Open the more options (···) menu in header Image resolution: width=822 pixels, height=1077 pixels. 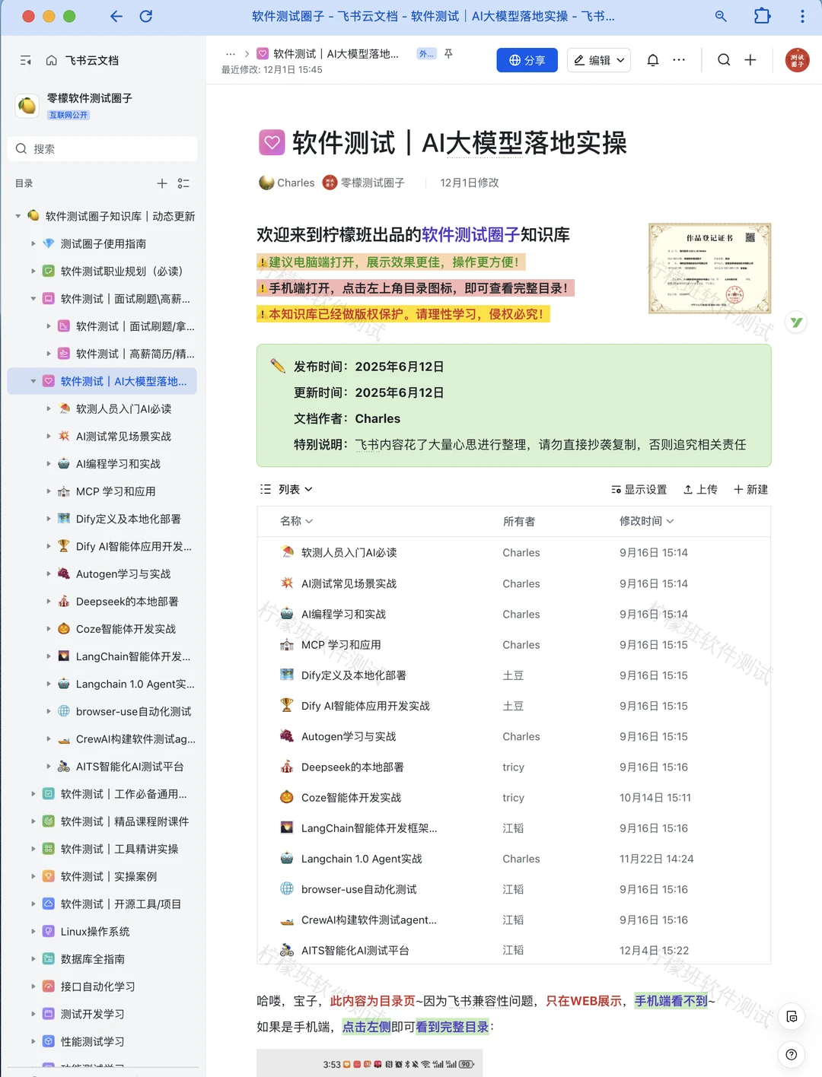pyautogui.click(x=679, y=60)
